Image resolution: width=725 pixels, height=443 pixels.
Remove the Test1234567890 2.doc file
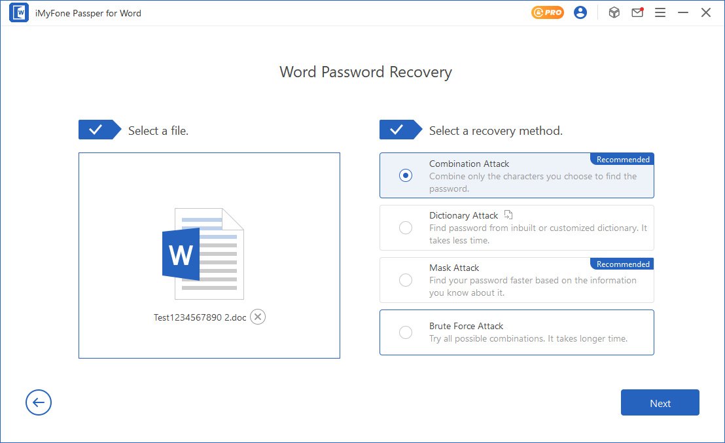pyautogui.click(x=258, y=317)
